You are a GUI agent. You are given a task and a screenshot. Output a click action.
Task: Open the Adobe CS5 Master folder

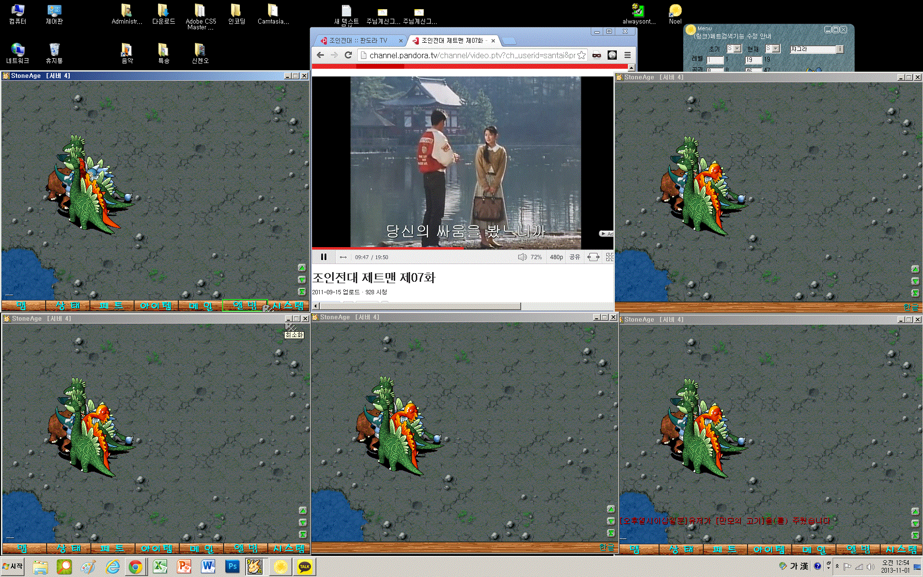coord(200,17)
